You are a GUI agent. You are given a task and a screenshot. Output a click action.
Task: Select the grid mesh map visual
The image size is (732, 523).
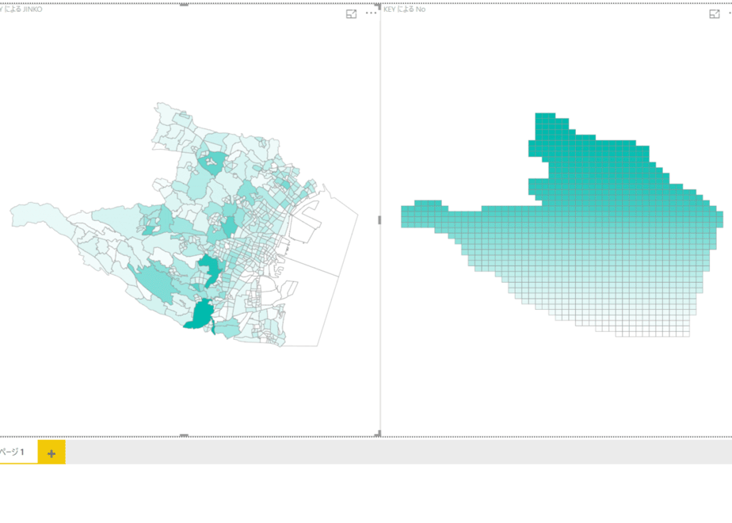tap(562, 224)
